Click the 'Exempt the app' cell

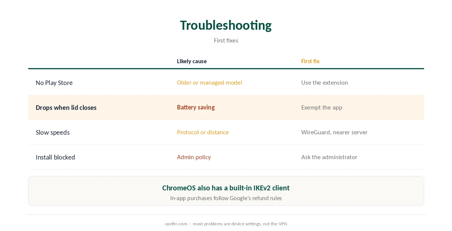322,108
